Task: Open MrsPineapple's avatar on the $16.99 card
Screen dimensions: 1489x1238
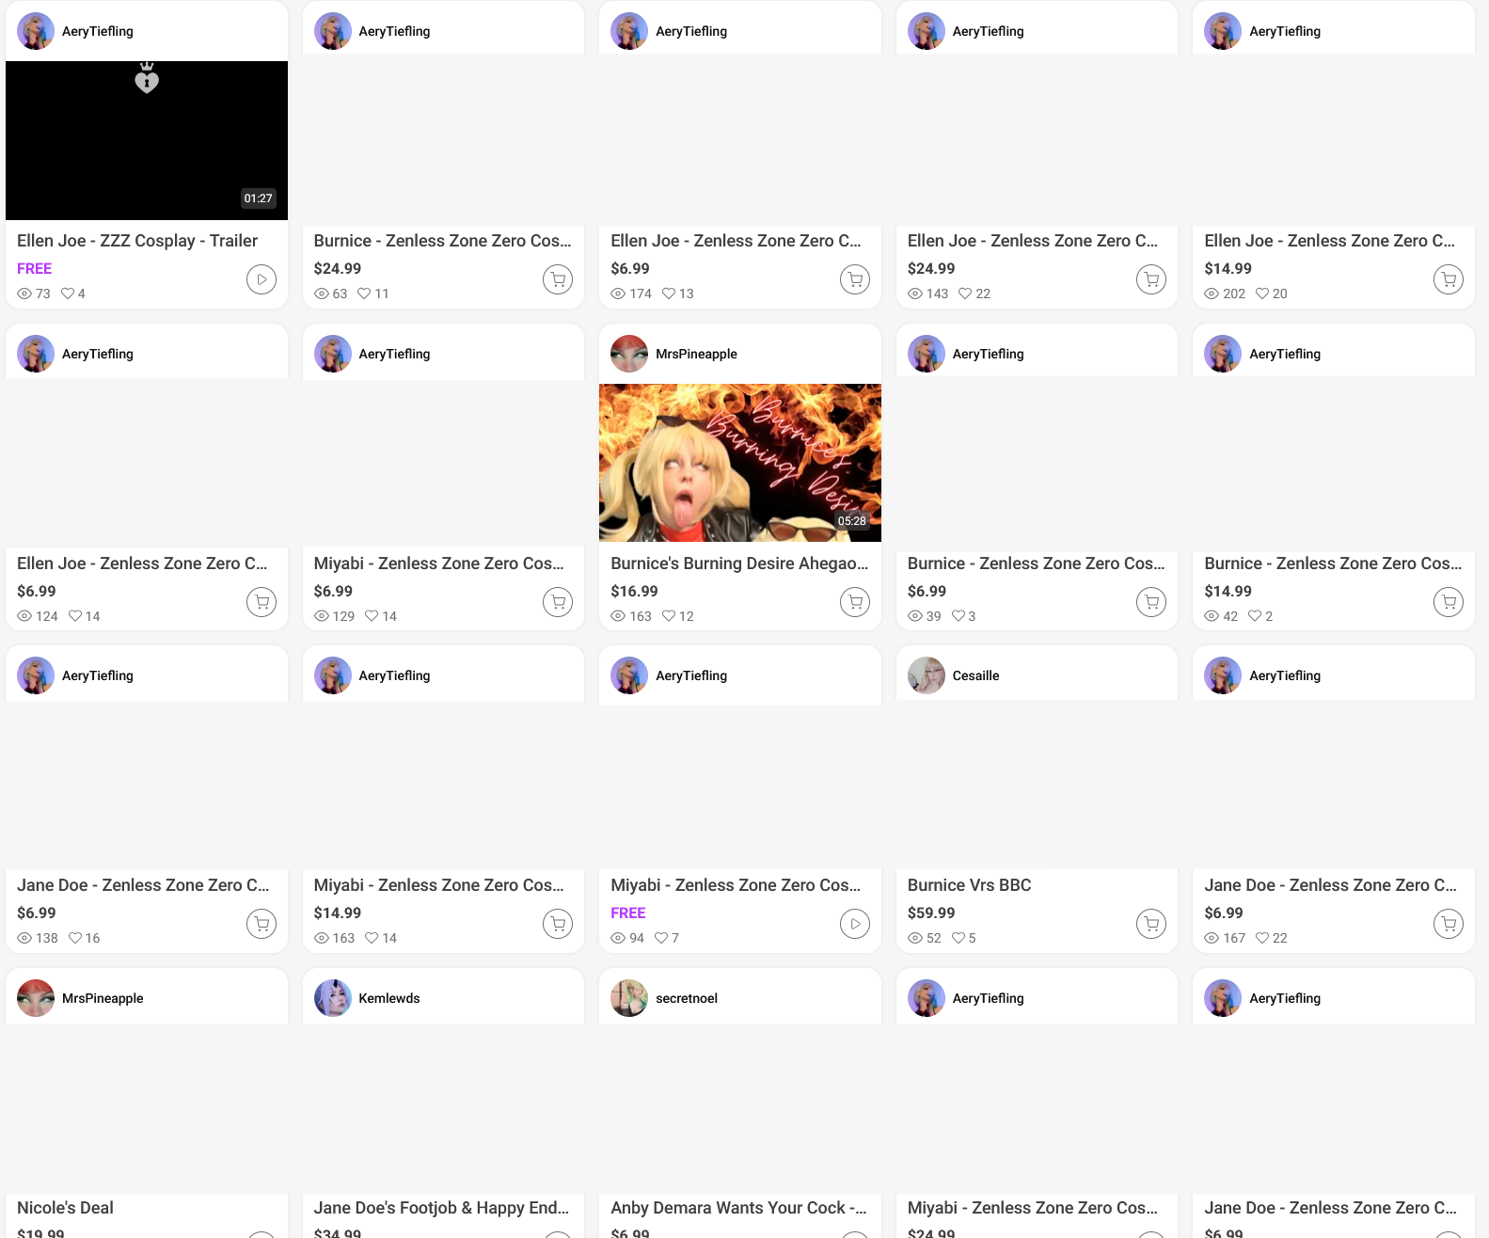Action: pos(629,354)
